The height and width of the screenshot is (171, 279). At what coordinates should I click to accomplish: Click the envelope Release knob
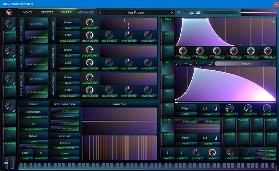pos(268,51)
